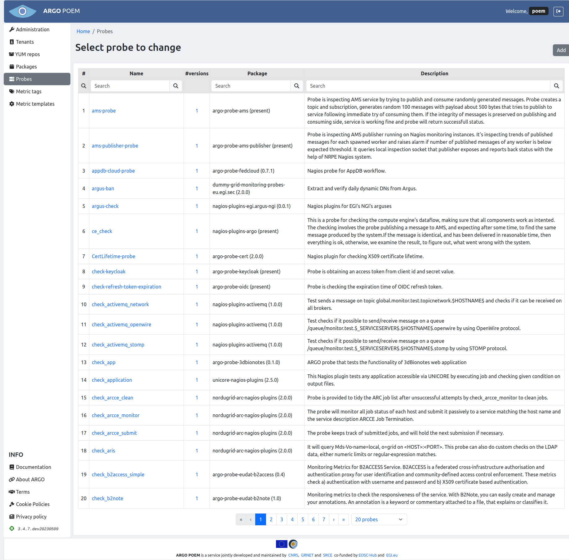The image size is (569, 560).
Task: Open the Metric tags page
Action: click(x=29, y=91)
